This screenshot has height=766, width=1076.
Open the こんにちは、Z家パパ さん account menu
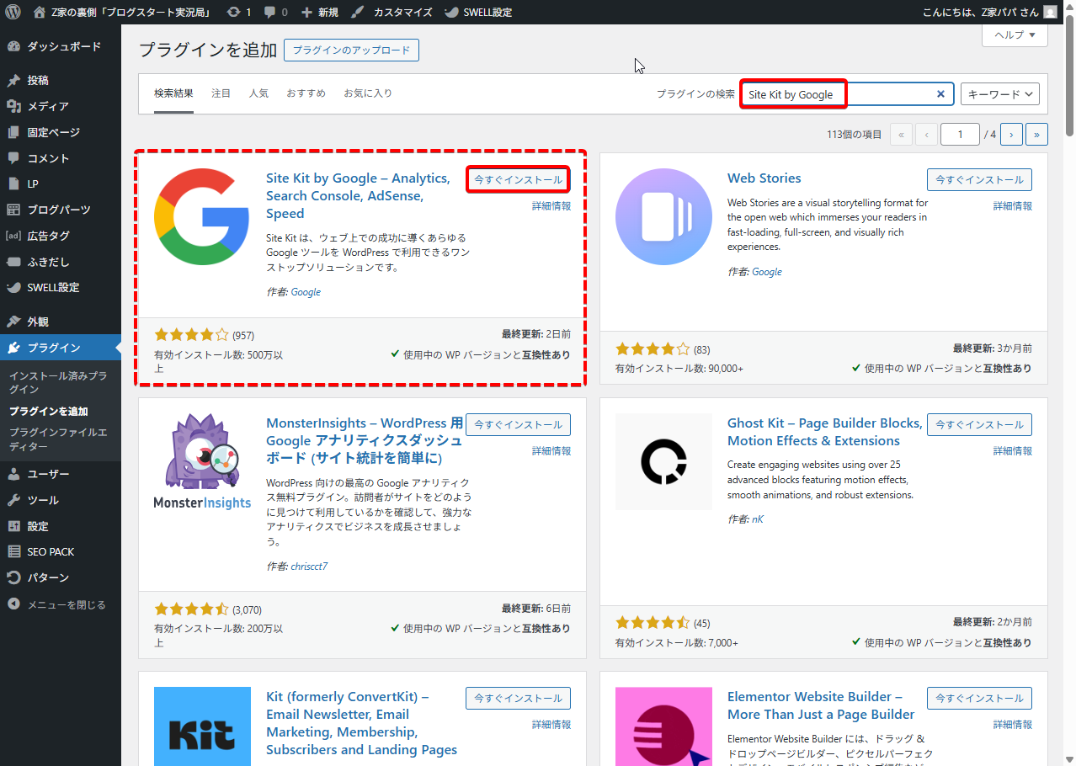coord(989,13)
